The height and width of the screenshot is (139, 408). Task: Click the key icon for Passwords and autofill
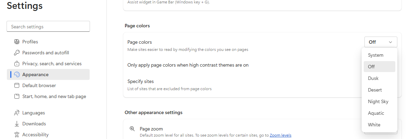pos(16,53)
